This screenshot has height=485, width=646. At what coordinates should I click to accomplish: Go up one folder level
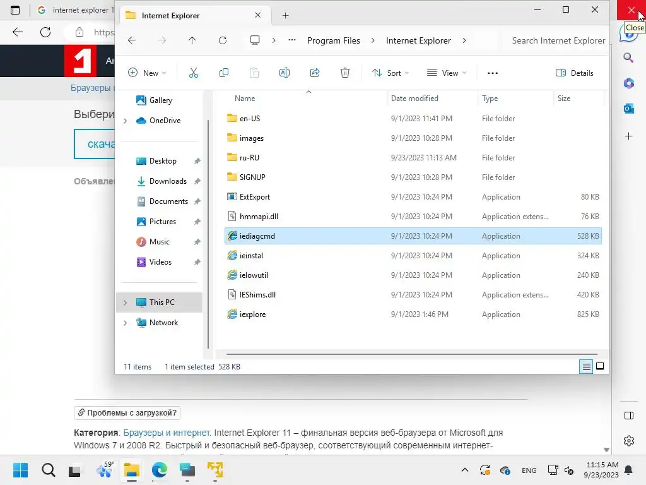192,40
